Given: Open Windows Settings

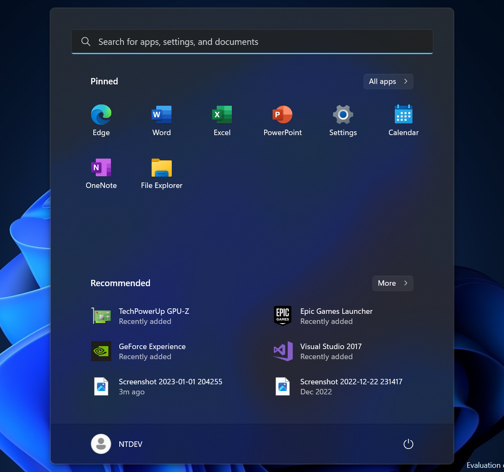Looking at the screenshot, I should point(343,120).
